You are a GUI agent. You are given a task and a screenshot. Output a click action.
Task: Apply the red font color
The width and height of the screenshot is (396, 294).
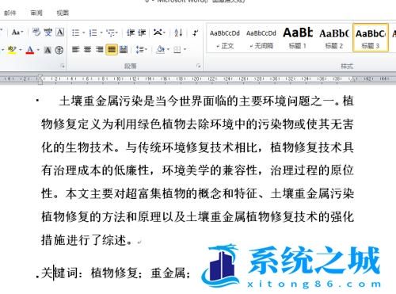click(x=30, y=50)
